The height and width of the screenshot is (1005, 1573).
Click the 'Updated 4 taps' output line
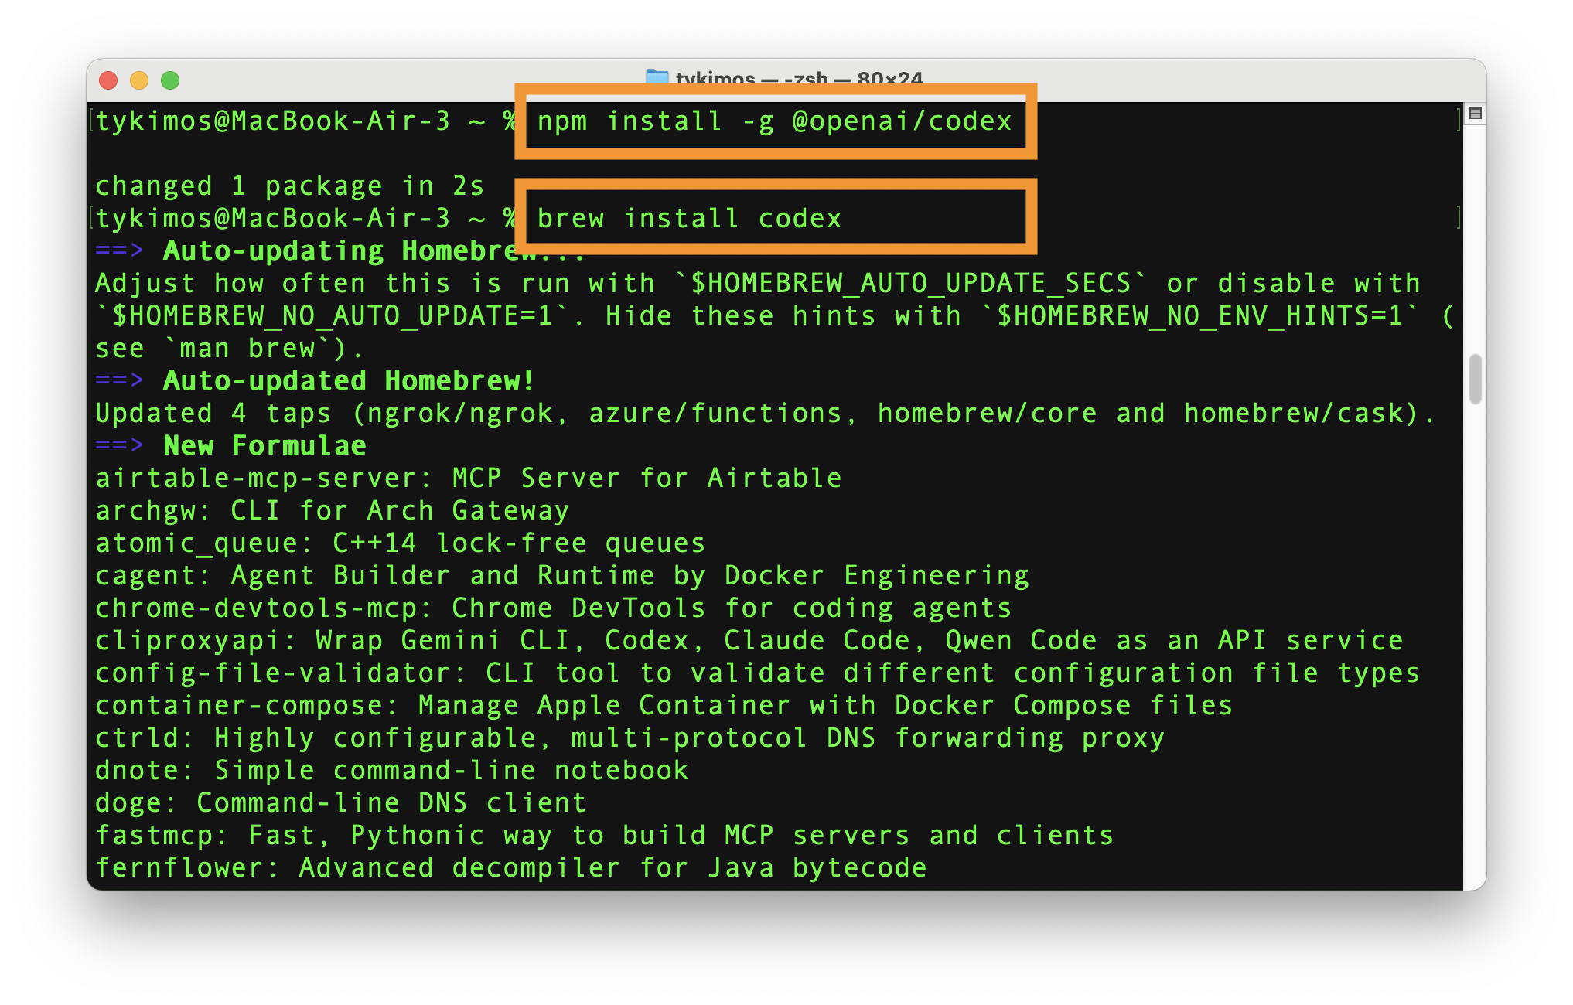[764, 414]
